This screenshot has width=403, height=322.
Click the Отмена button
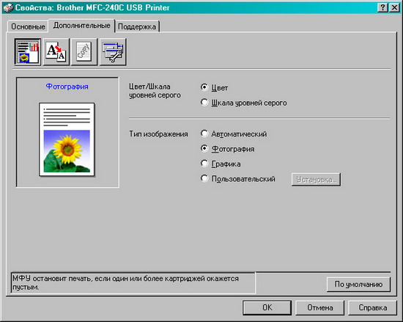[320, 307]
